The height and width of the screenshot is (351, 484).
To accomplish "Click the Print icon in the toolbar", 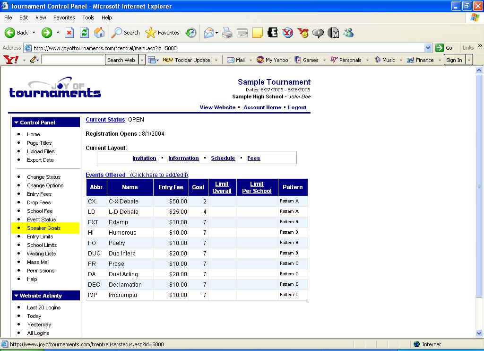I will point(227,33).
